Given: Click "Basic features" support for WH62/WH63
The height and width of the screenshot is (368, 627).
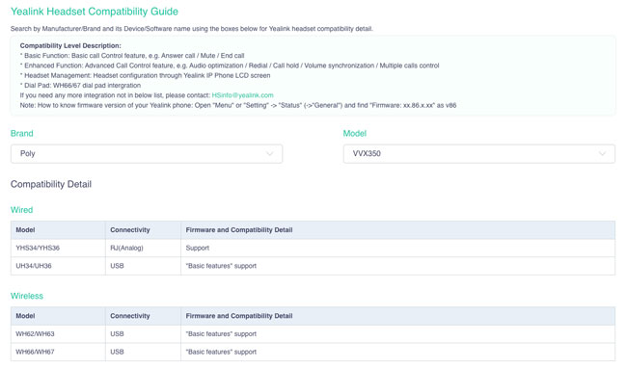Looking at the screenshot, I should point(397,334).
